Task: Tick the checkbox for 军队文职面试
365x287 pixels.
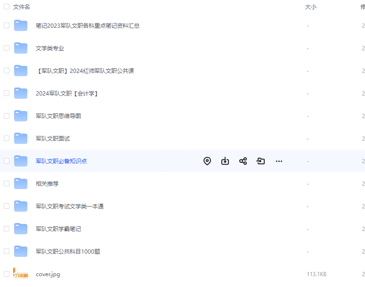Action: (7, 138)
